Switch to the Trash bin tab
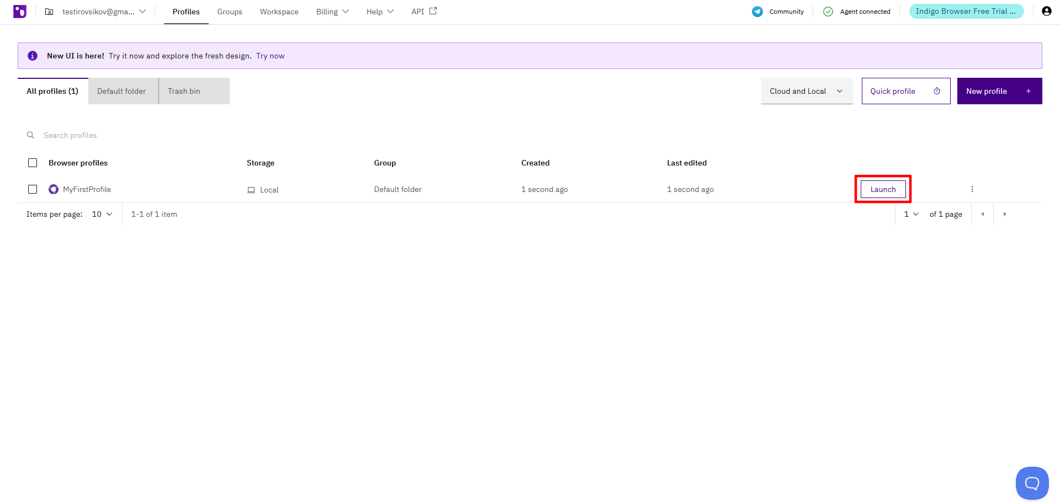 coord(184,91)
